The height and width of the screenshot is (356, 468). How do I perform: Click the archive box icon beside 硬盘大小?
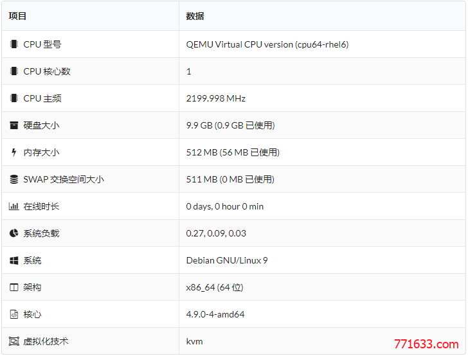(14, 125)
